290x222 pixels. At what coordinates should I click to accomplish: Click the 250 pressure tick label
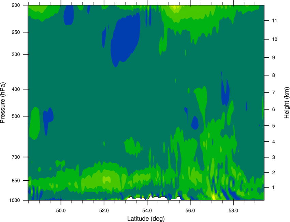pyautogui.click(x=16, y=32)
